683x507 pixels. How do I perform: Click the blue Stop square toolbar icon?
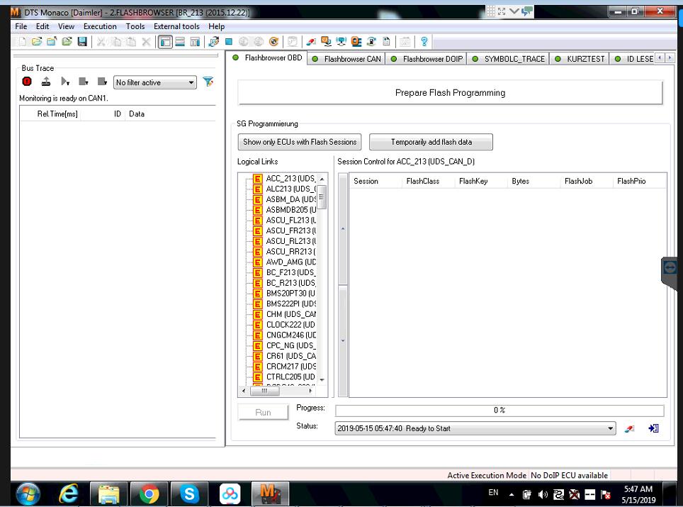point(229,42)
